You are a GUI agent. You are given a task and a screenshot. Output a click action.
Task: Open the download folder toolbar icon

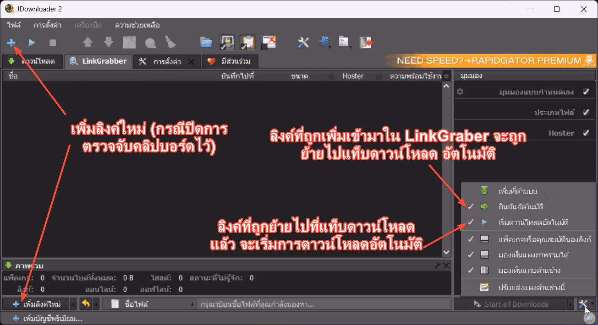207,43
